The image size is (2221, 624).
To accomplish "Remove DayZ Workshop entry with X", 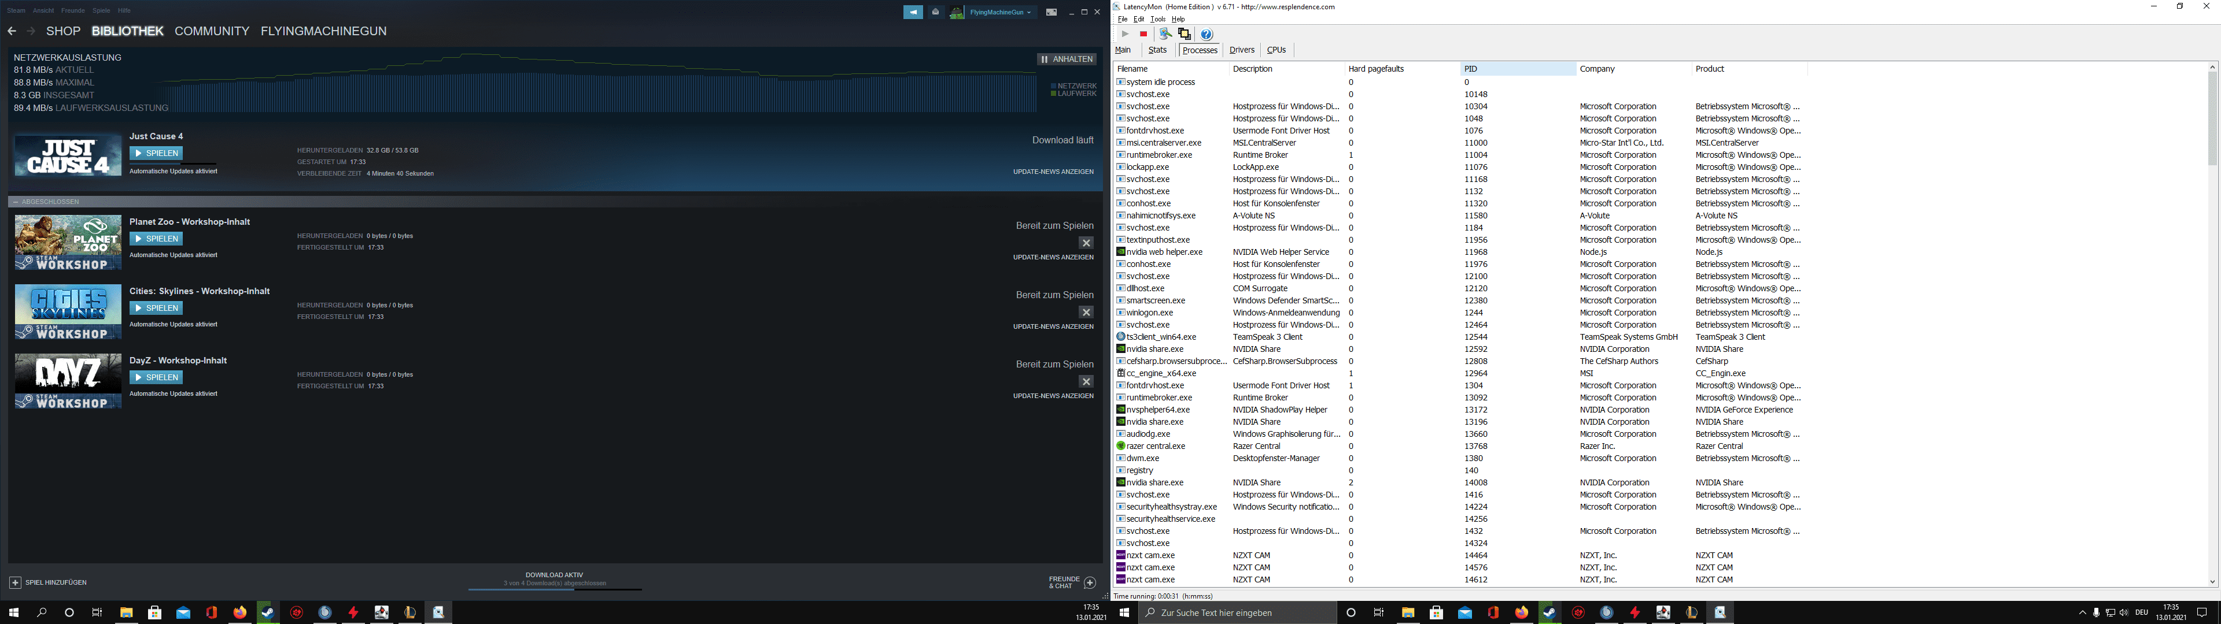I will [1086, 382].
